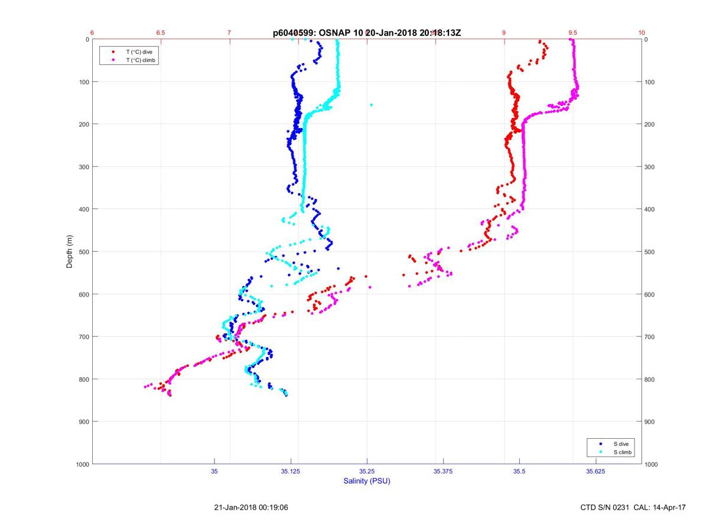This screenshot has width=709, height=522.
Task: Click the blue marker beside S dive legend
Action: [x=601, y=444]
